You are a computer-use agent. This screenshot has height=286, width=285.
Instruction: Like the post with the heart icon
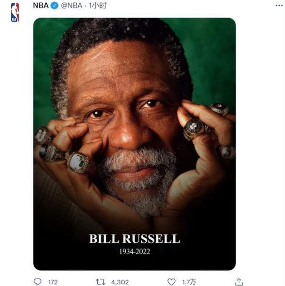point(171,281)
